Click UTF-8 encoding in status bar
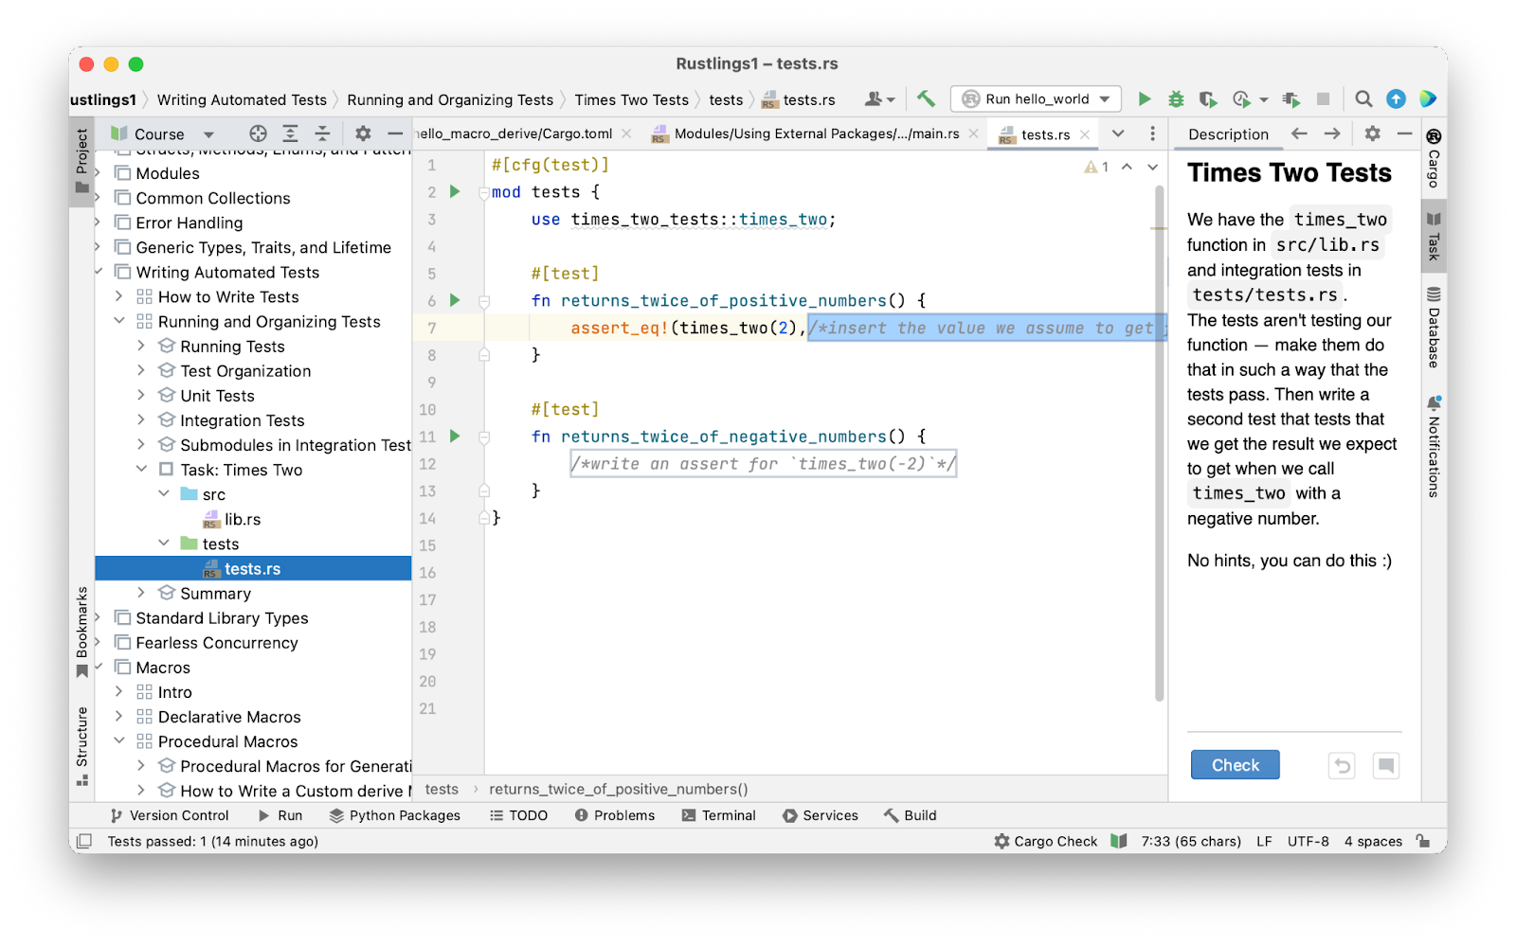The height and width of the screenshot is (945, 1516). point(1308,841)
